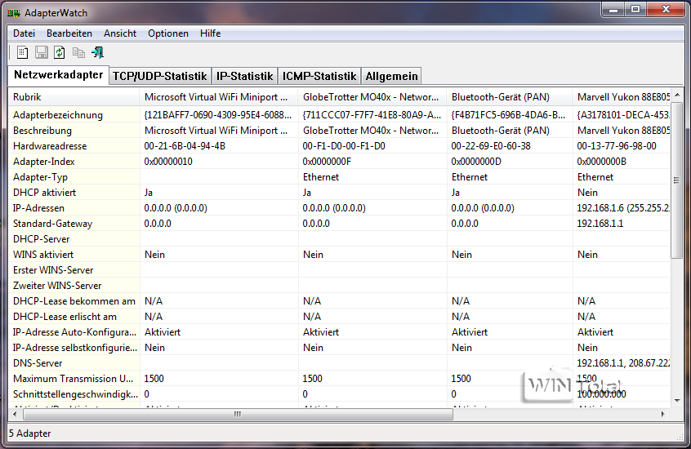Click the '5 Adapter' status bar text
This screenshot has height=449, width=691.
pyautogui.click(x=30, y=433)
